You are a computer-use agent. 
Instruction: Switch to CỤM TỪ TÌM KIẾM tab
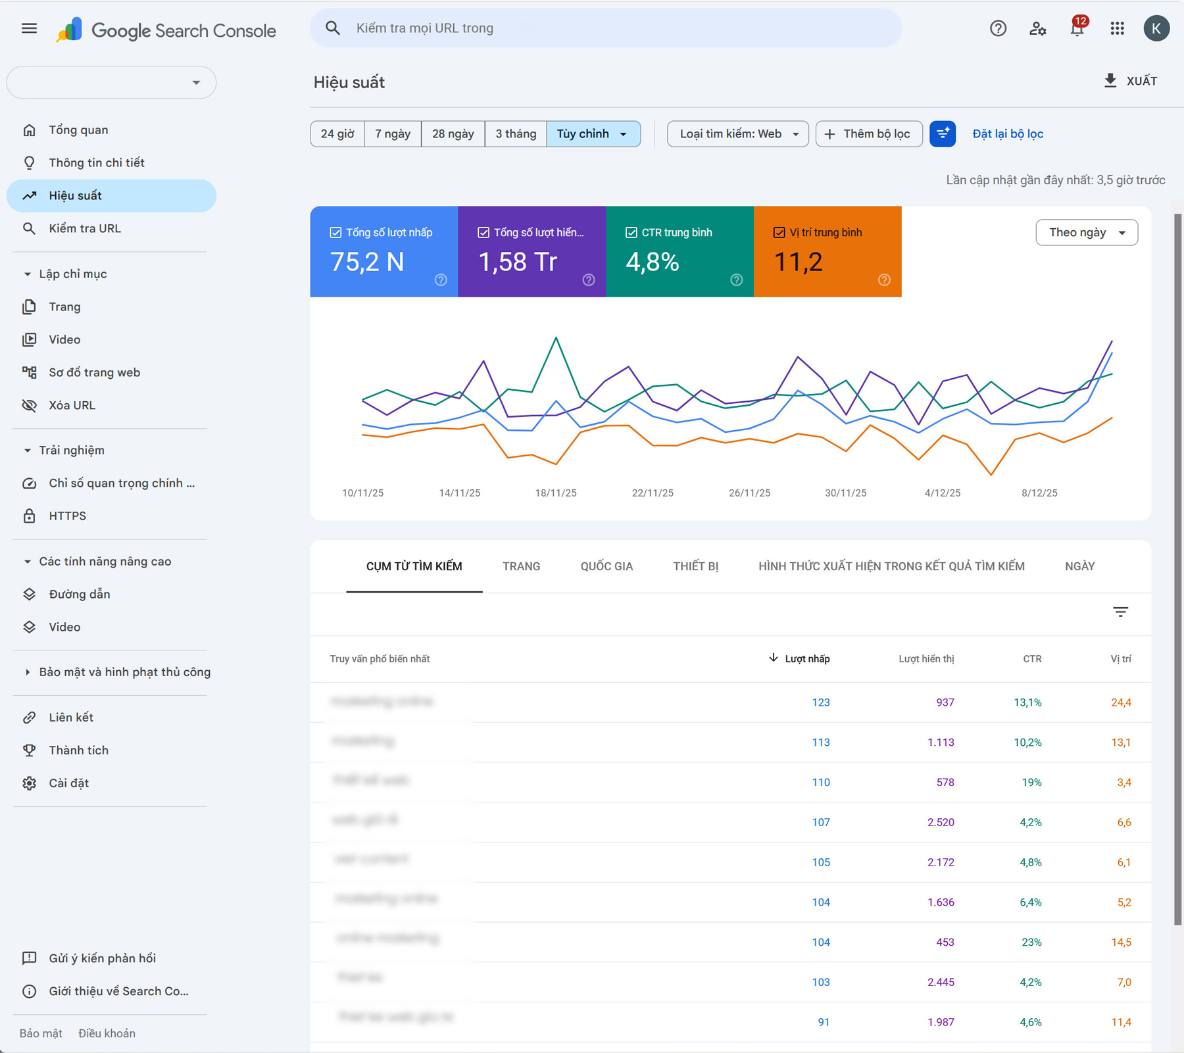click(x=414, y=566)
